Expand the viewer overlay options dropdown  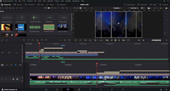(x=151, y=8)
